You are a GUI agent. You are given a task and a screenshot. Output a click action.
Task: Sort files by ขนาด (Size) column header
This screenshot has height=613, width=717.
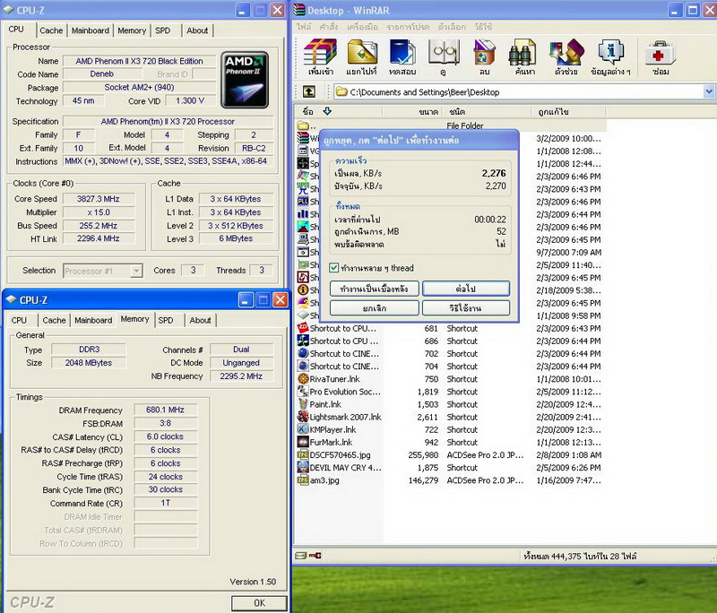[411, 111]
